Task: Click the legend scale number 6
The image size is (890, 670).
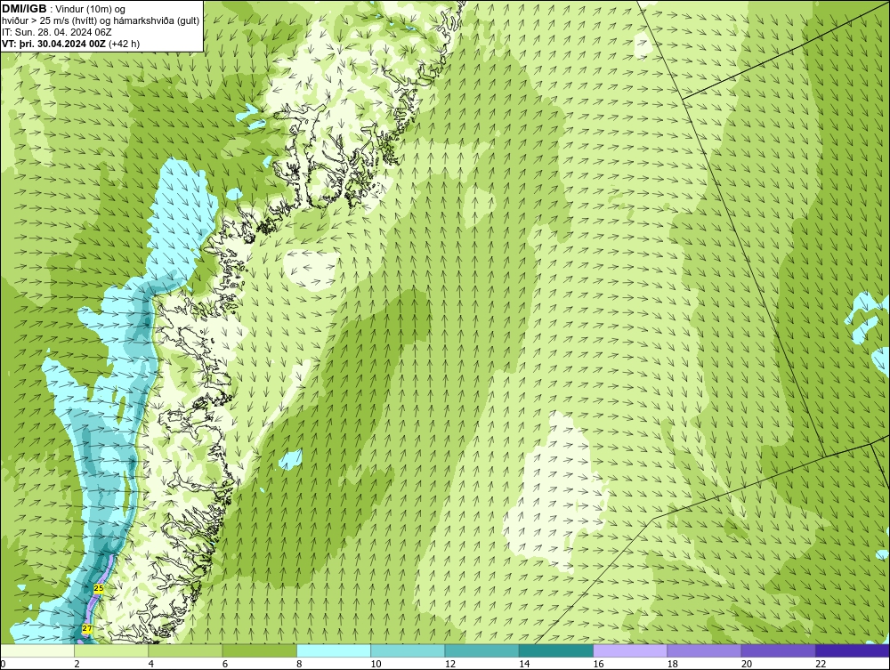Action: click(x=225, y=664)
